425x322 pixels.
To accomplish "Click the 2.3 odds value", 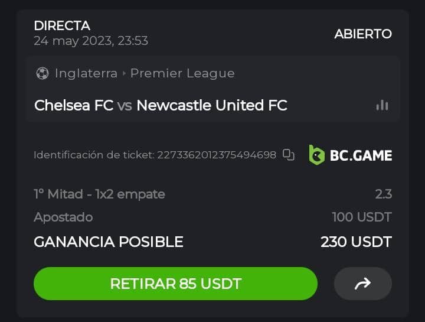I will click(383, 194).
